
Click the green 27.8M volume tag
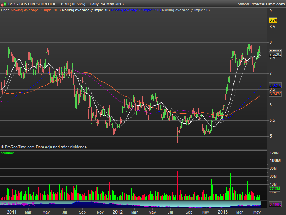coord(275,189)
